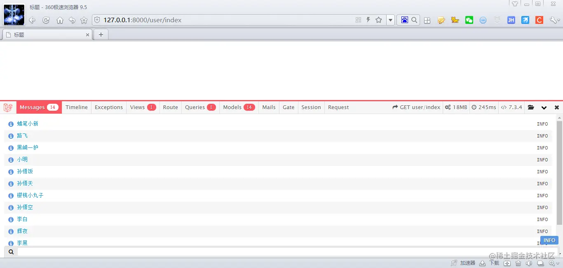This screenshot has height=268, width=563.
Task: Click the message 小明
Action: 22,160
